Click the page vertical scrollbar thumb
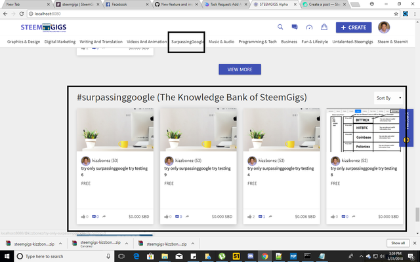This screenshot has width=420, height=262. (417, 214)
